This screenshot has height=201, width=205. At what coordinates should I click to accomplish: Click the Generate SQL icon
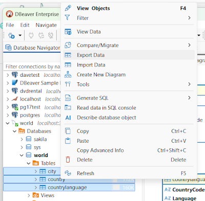[x=68, y=98]
